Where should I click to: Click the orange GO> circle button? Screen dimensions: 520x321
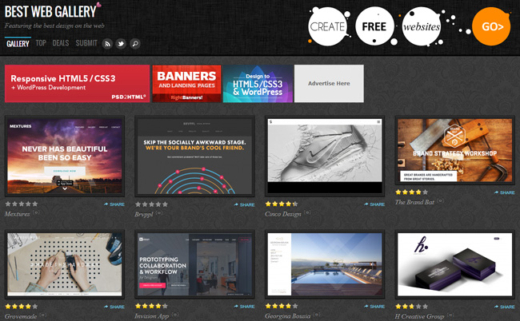point(491,26)
